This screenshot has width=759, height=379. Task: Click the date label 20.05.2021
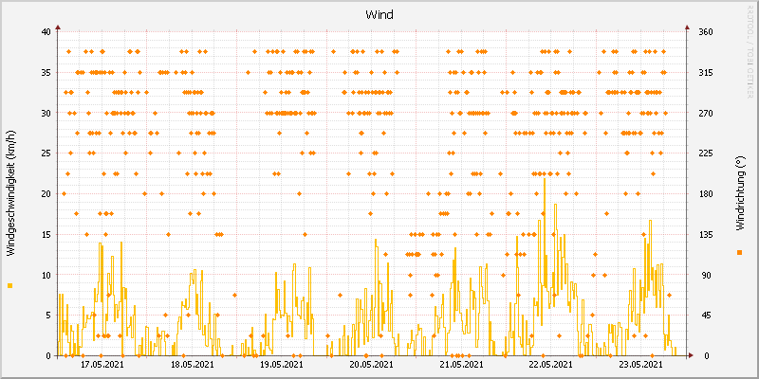tap(372, 364)
